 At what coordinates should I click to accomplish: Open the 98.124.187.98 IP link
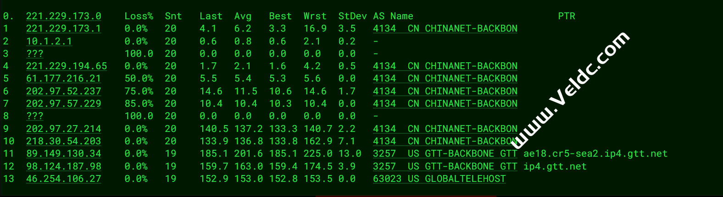click(63, 166)
